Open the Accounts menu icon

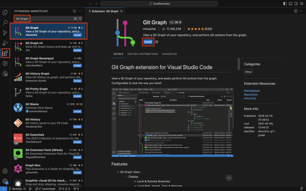5,171
